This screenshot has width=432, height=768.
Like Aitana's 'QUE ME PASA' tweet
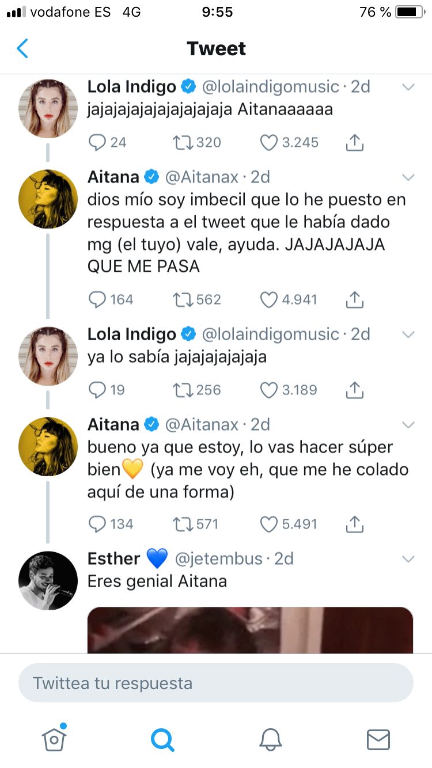[268, 299]
